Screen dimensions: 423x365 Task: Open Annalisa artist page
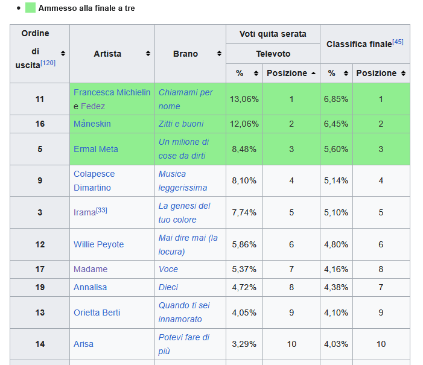(91, 287)
